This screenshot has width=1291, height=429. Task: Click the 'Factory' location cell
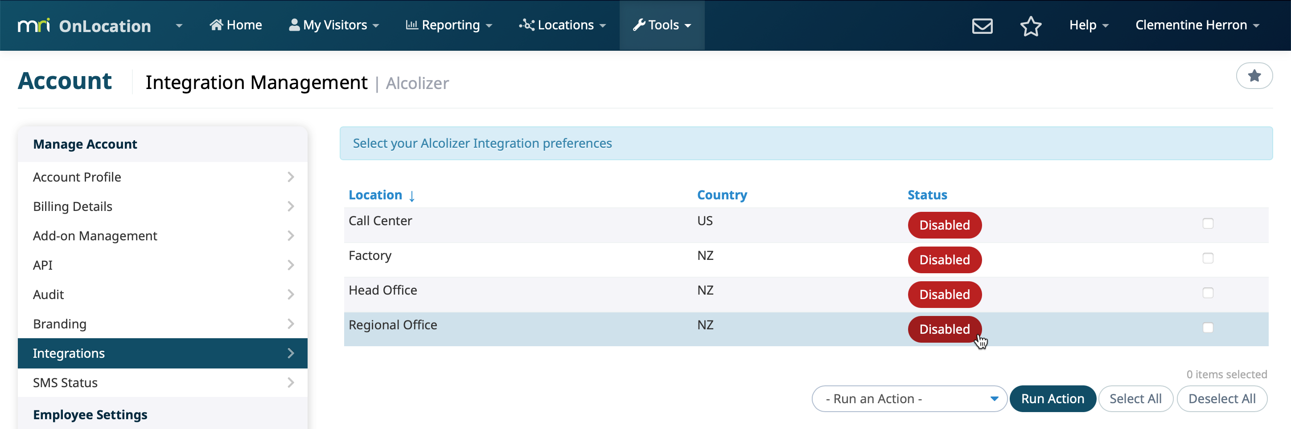(x=370, y=256)
